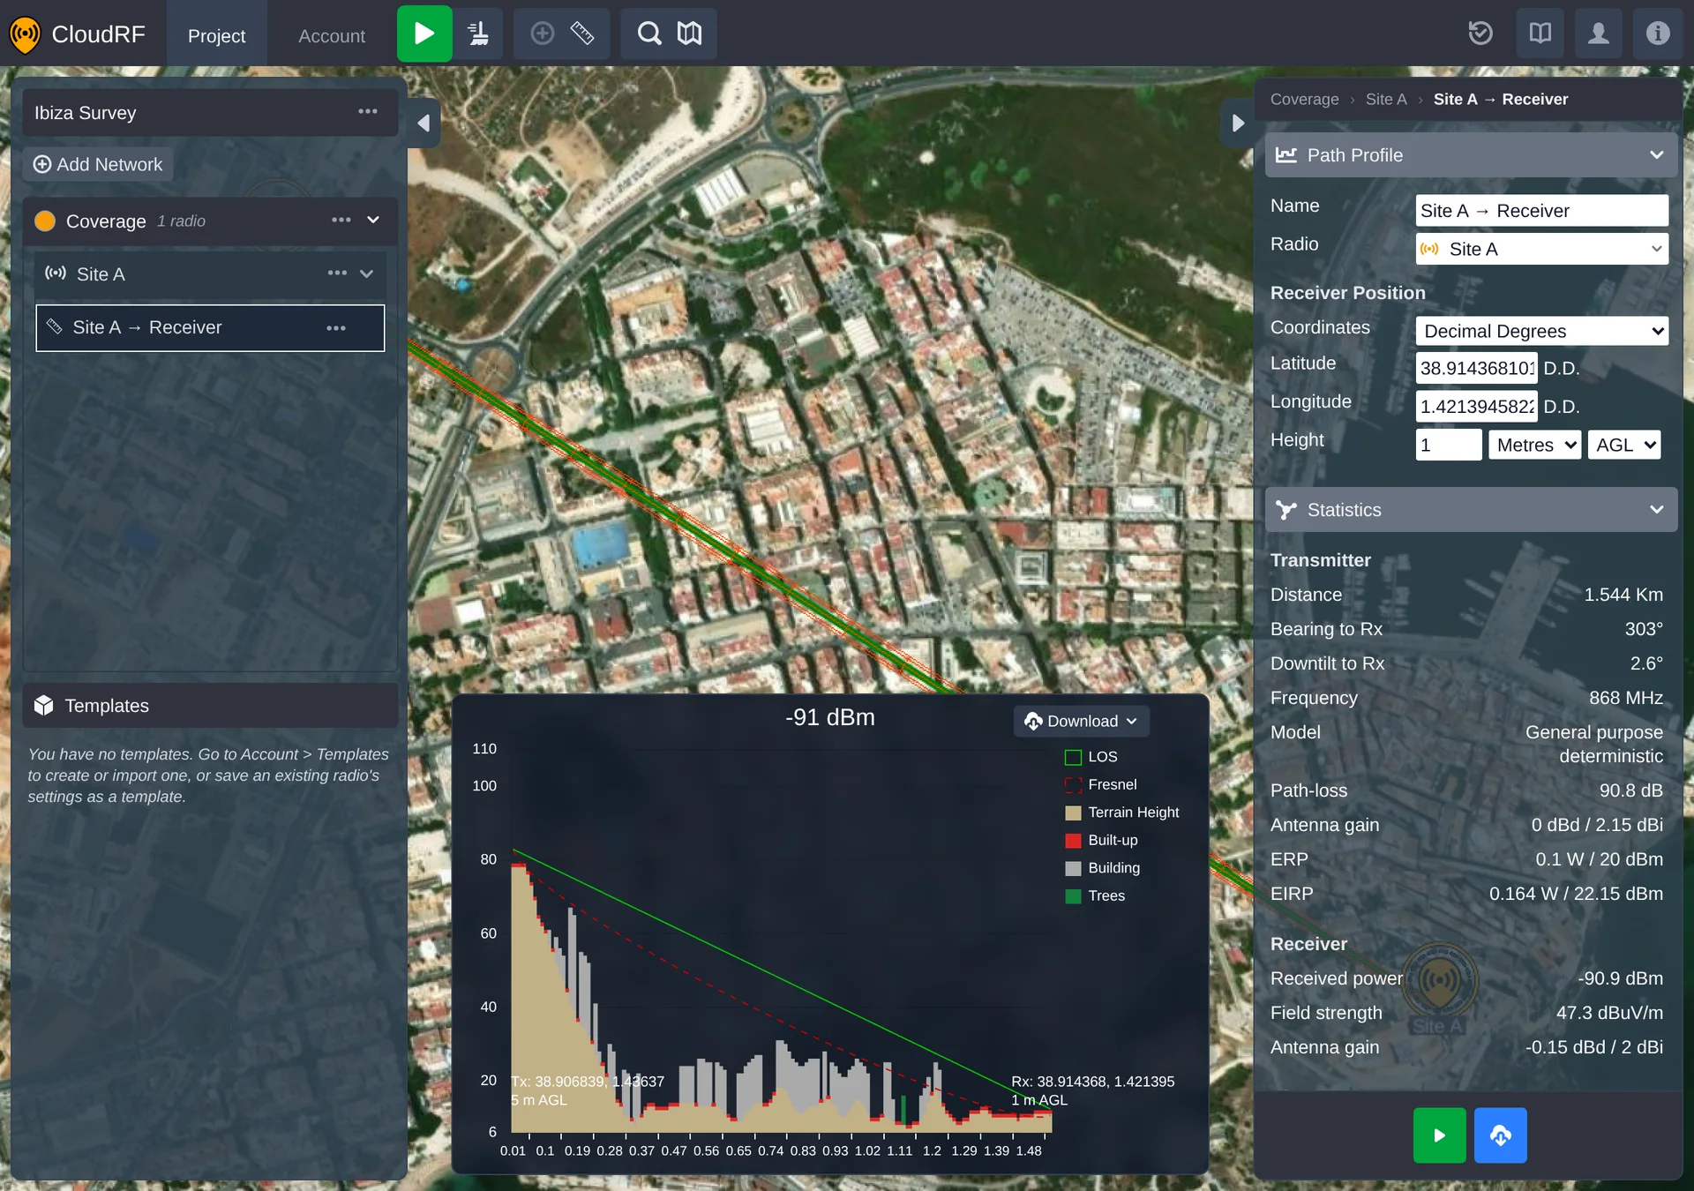This screenshot has width=1694, height=1191.
Task: Click the Templates header
Action: coord(210,705)
